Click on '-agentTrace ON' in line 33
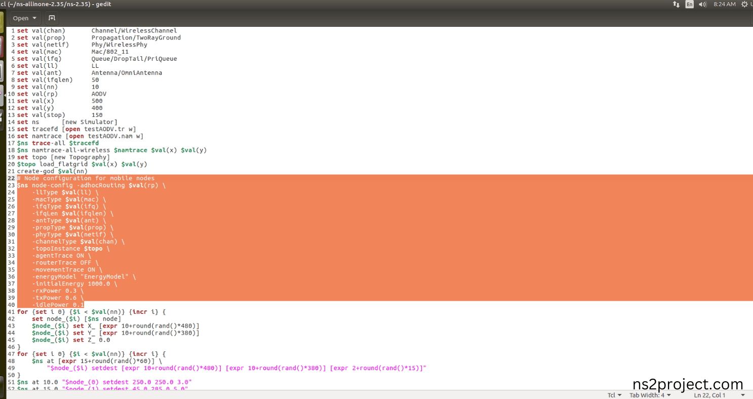The height and width of the screenshot is (399, 753). tap(58, 256)
